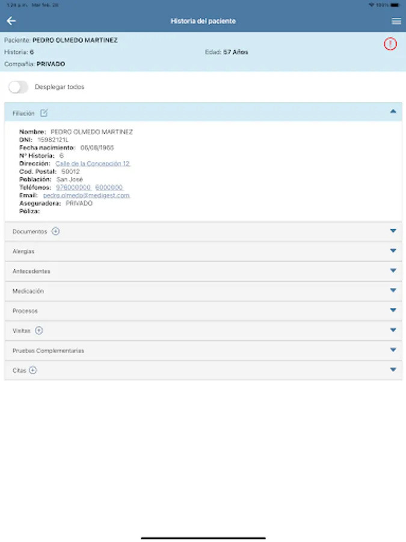Select the Documentos label
Screen dimensions: 406x542
pos(29,232)
